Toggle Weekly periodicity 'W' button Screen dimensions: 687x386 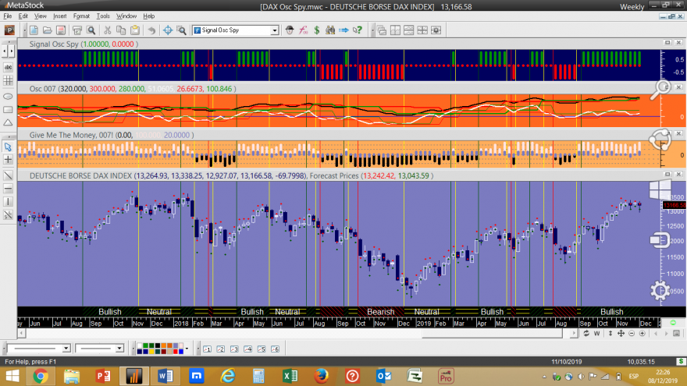(x=596, y=334)
